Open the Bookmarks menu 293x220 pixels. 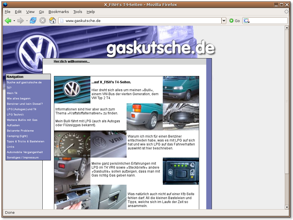(x=59, y=12)
